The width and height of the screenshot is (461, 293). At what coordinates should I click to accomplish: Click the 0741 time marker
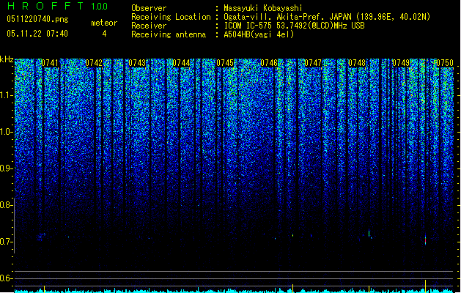(50, 63)
